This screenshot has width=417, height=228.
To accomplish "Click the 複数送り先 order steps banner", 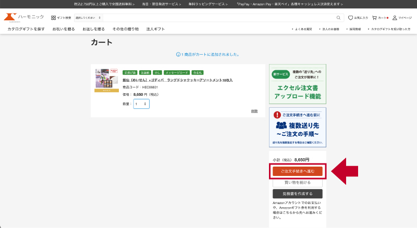I will point(297,127).
